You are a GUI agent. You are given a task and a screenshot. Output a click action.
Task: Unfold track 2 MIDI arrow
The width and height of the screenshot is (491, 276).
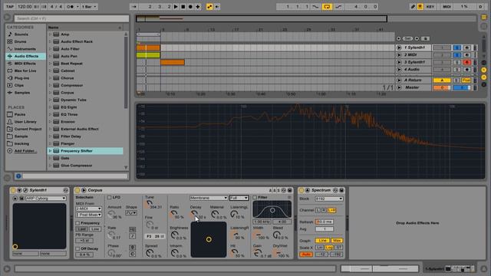click(x=399, y=54)
